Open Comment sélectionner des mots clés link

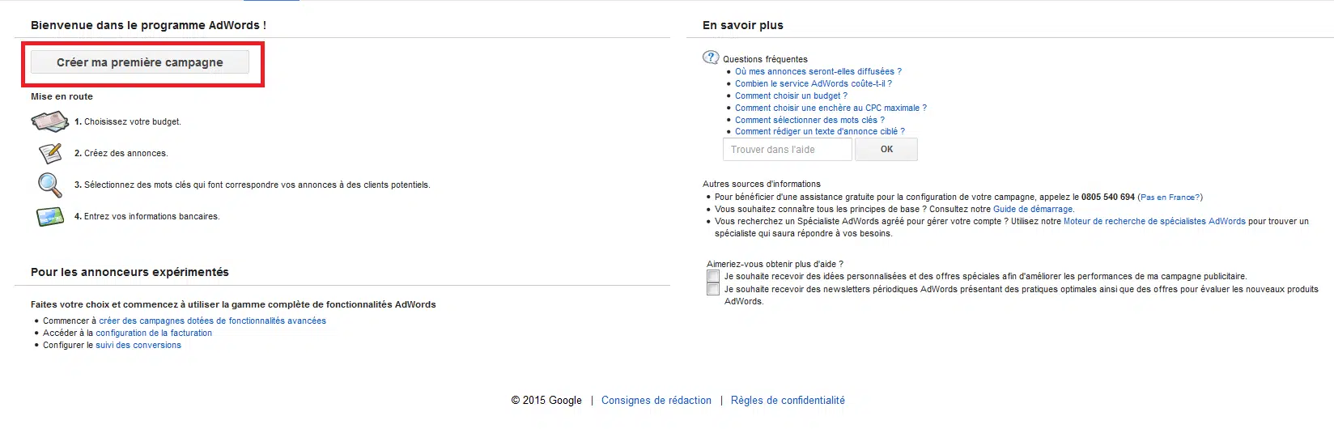tap(809, 120)
